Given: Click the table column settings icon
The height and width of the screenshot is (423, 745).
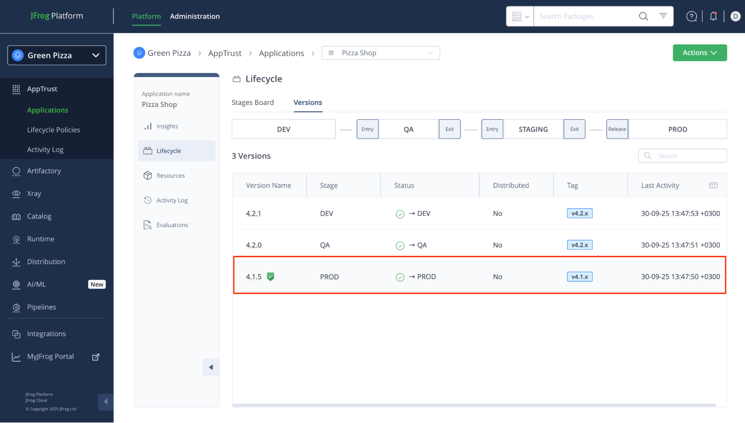Looking at the screenshot, I should (x=713, y=185).
